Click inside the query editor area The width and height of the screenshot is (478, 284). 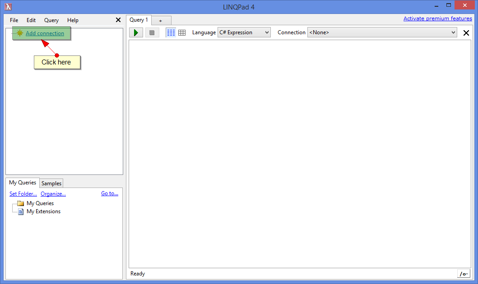[300, 154]
